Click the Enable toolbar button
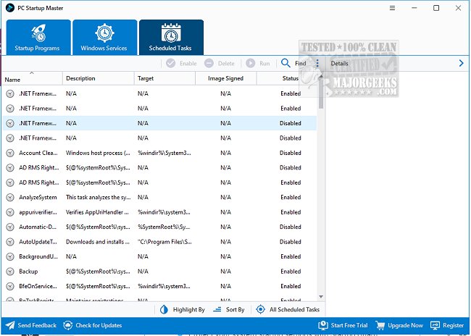 pyautogui.click(x=181, y=63)
